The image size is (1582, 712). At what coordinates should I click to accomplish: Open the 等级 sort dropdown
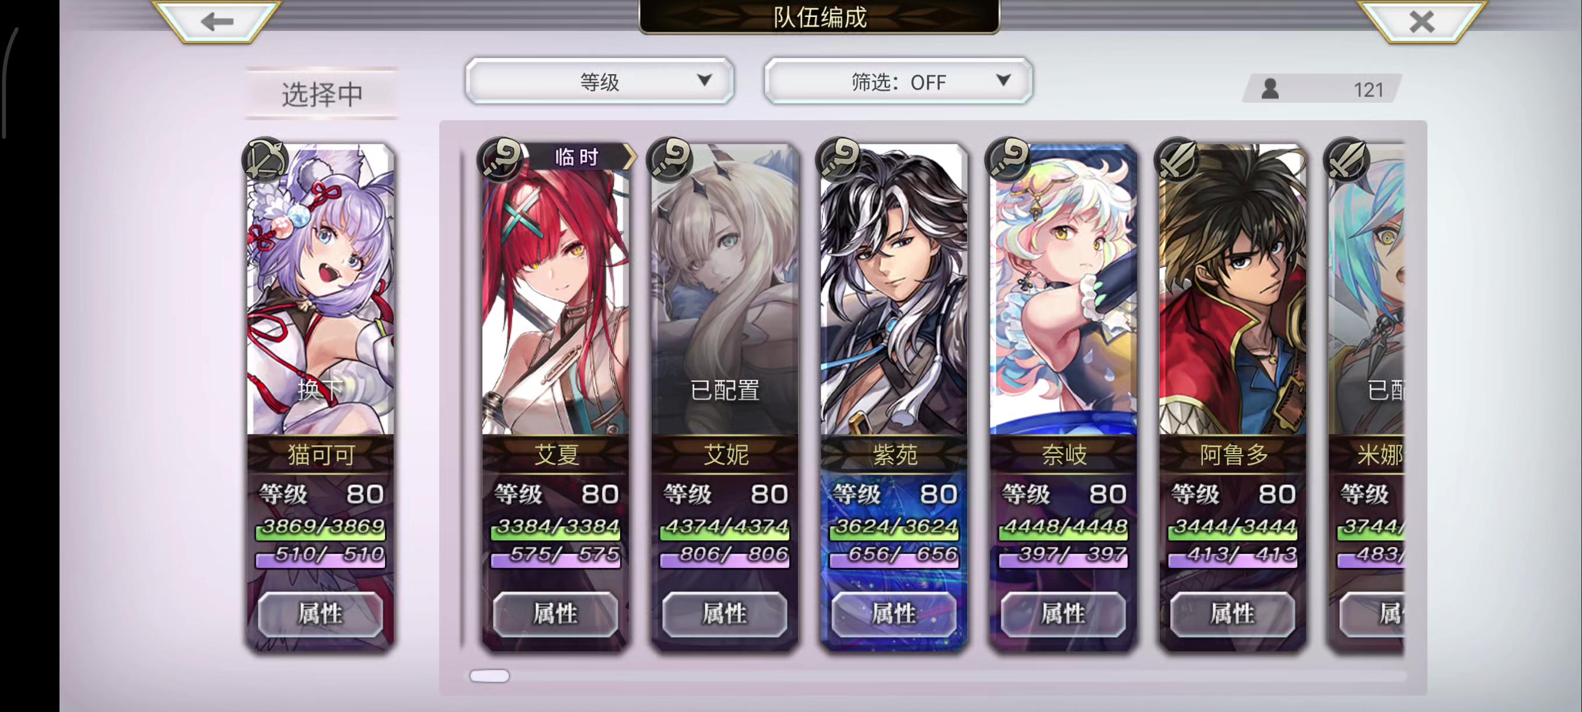[x=600, y=81]
